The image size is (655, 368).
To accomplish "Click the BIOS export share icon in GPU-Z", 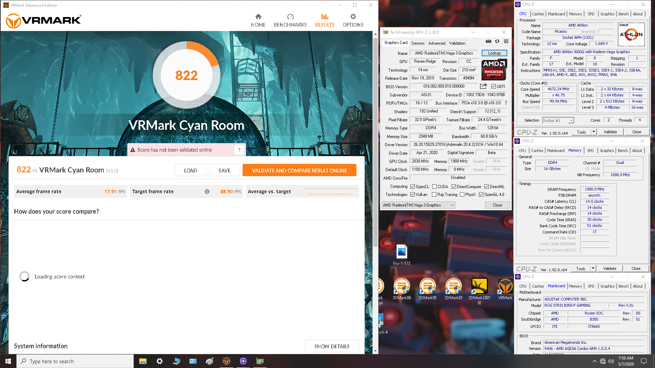I will (483, 86).
